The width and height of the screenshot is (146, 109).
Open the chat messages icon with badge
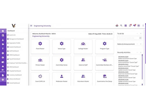[x=135, y=25]
